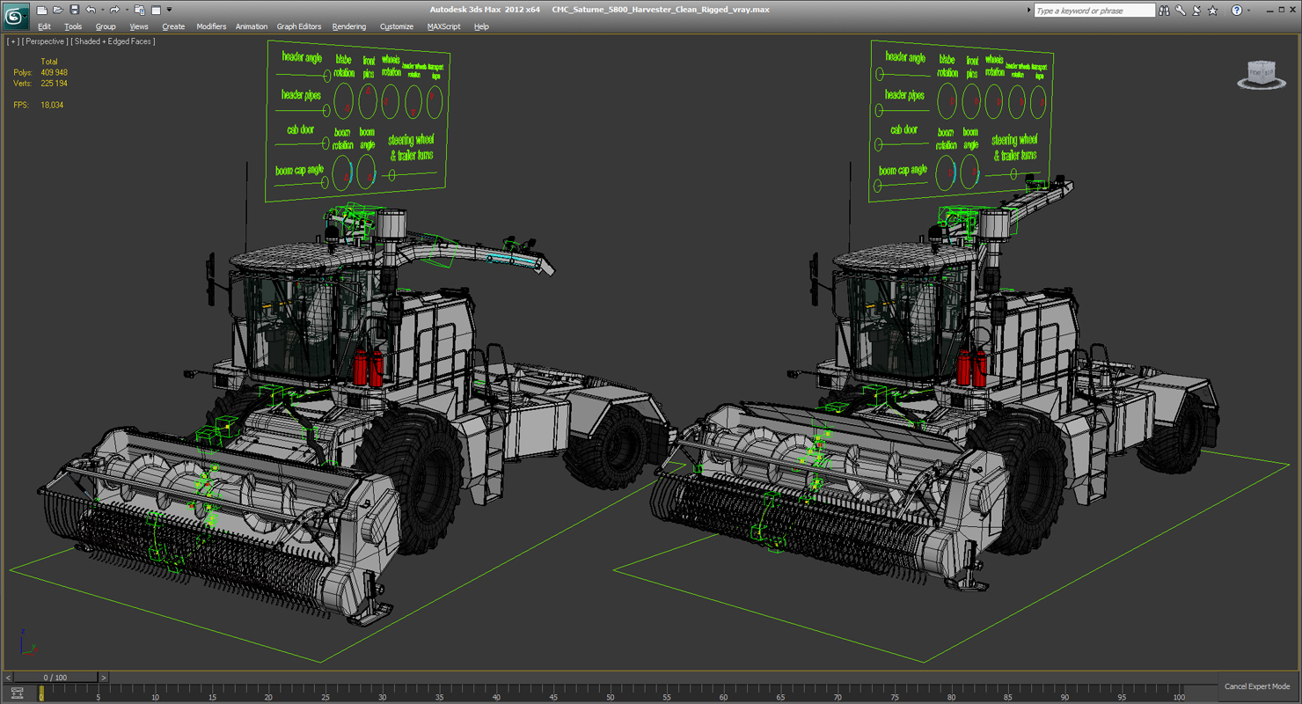Click boom rotation dial on left control panel
The width and height of the screenshot is (1302, 704).
tap(343, 172)
